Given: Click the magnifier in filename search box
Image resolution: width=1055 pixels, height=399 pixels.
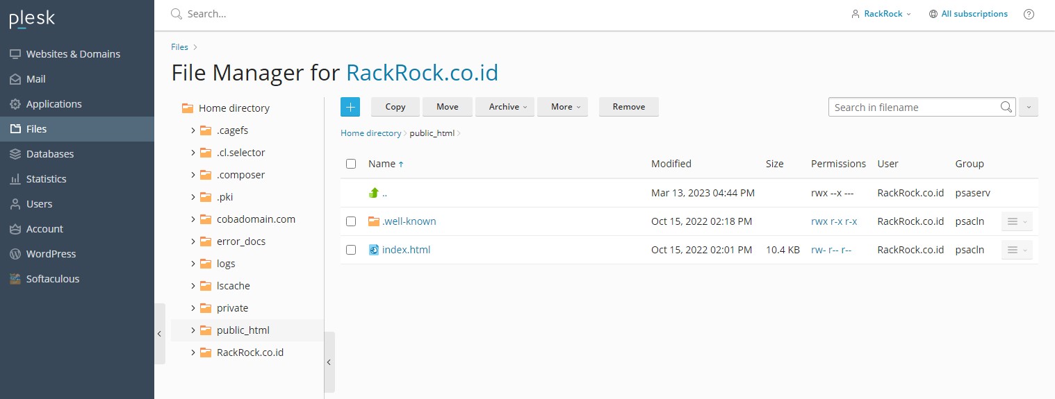Looking at the screenshot, I should click(x=1006, y=107).
